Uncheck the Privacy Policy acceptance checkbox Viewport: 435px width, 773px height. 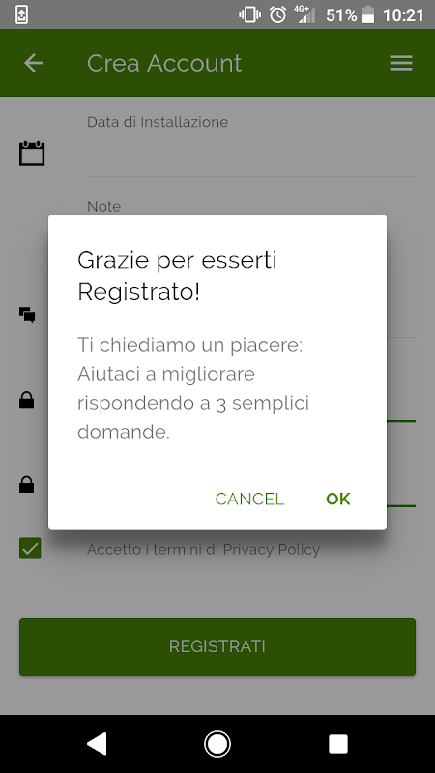(x=30, y=549)
